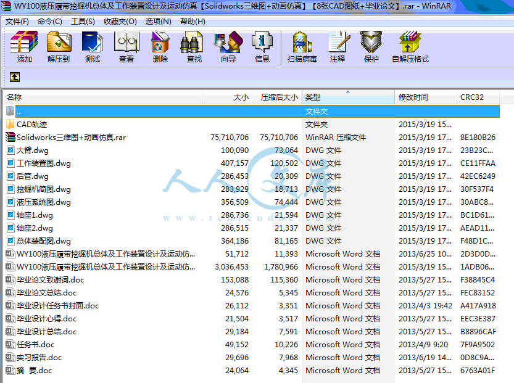Select the 毕业设计任务书封面.doc file name
The width and height of the screenshot is (514, 383).
click(58, 306)
